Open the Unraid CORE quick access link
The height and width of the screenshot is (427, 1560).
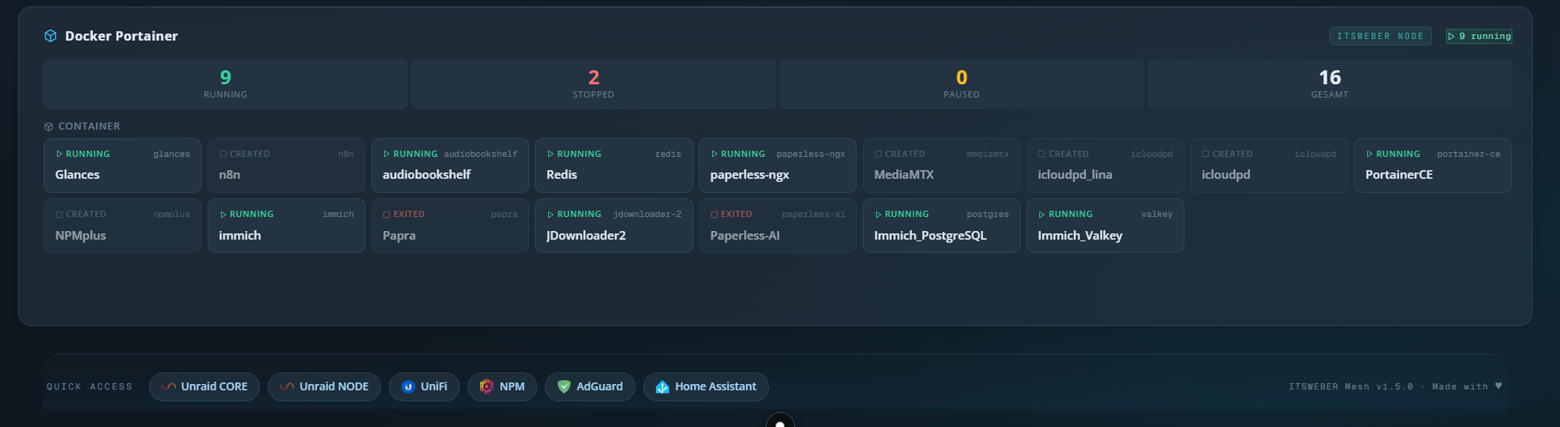coord(205,386)
